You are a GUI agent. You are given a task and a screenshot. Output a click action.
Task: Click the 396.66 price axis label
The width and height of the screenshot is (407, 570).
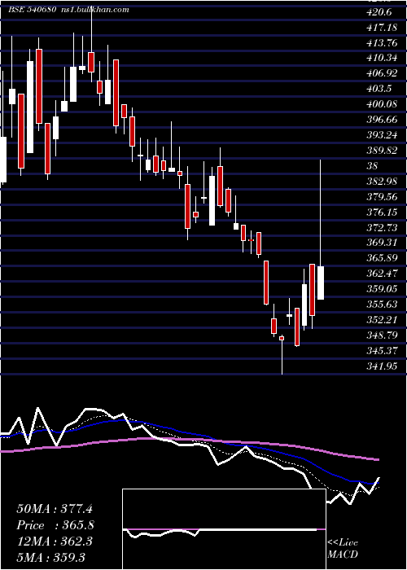tap(382, 120)
